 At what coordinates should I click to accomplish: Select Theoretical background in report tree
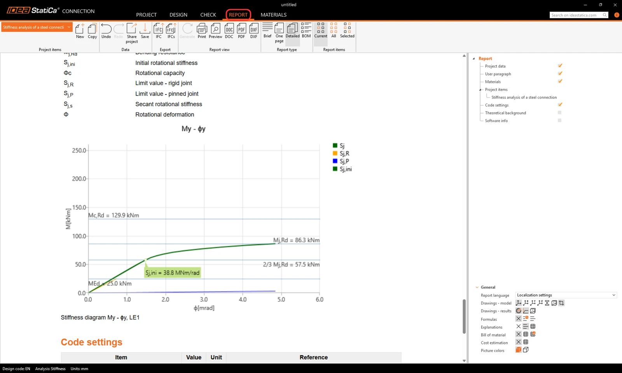pyautogui.click(x=505, y=113)
